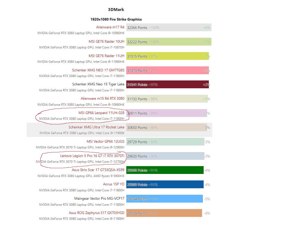Click the pink 31373 Points bar
The height and width of the screenshot is (226, 300).
(167, 71)
